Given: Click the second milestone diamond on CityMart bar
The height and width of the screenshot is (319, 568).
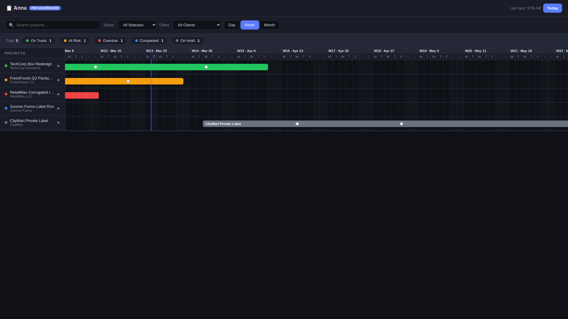Looking at the screenshot, I should point(401,124).
